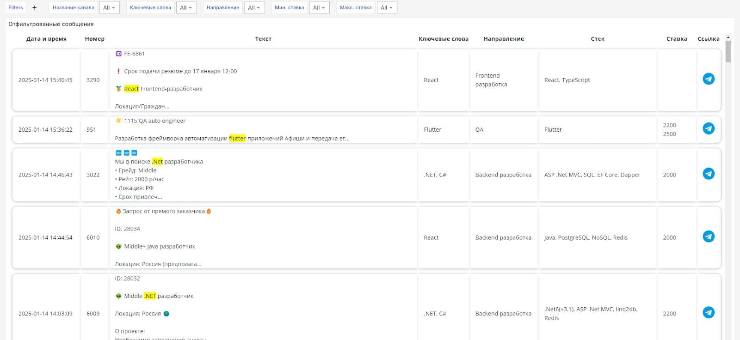Viewport: 740px width, 340px height.
Task: Click the Номер column header
Action: [x=95, y=39]
